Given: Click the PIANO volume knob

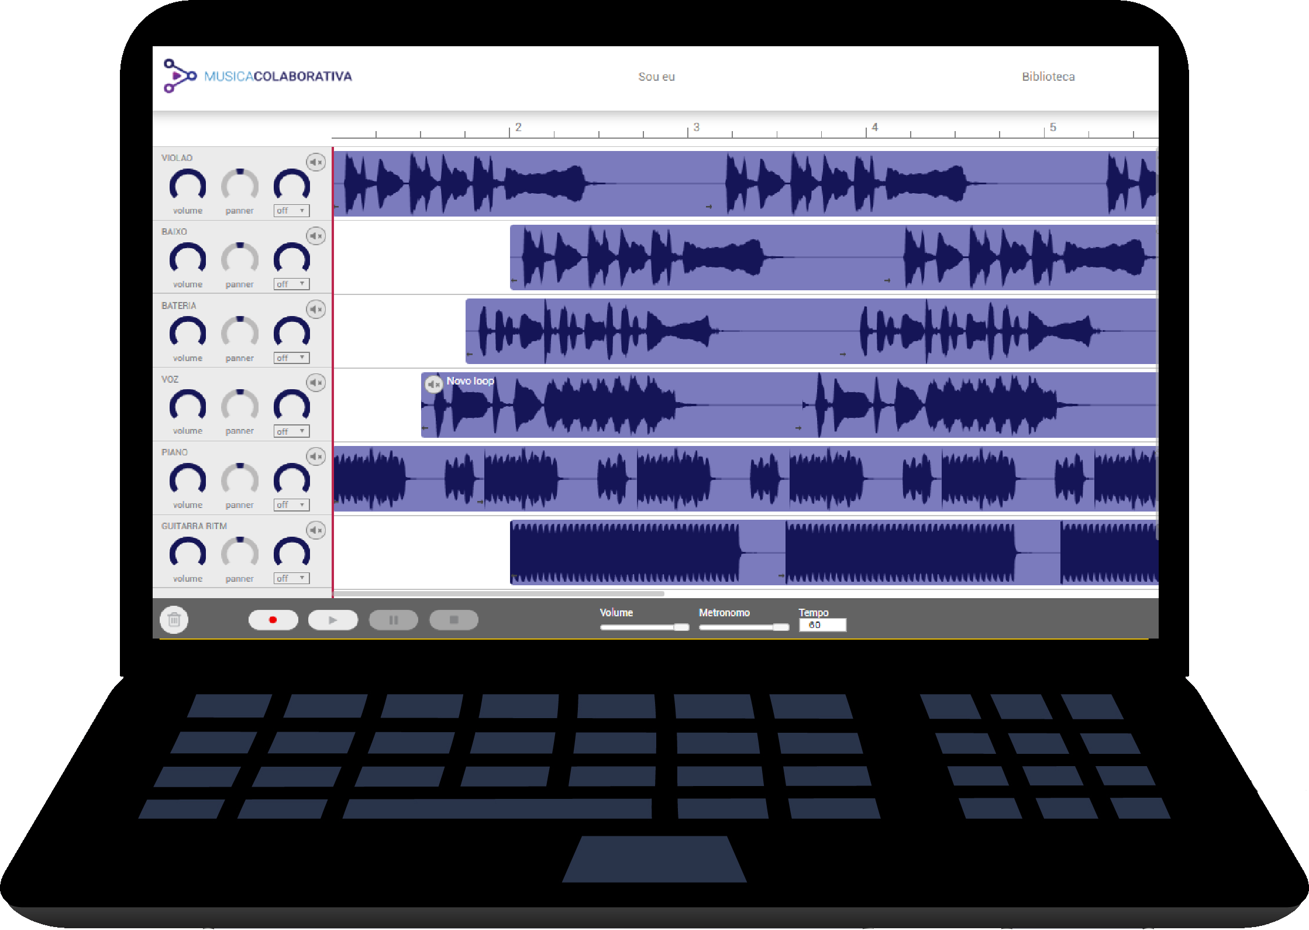Looking at the screenshot, I should pos(188,479).
